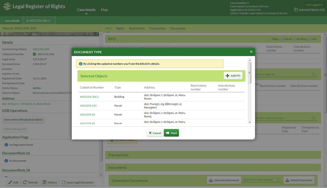Click the dialog resize grip corner
Viewport: 327px width, 188px height.
(x=254, y=138)
